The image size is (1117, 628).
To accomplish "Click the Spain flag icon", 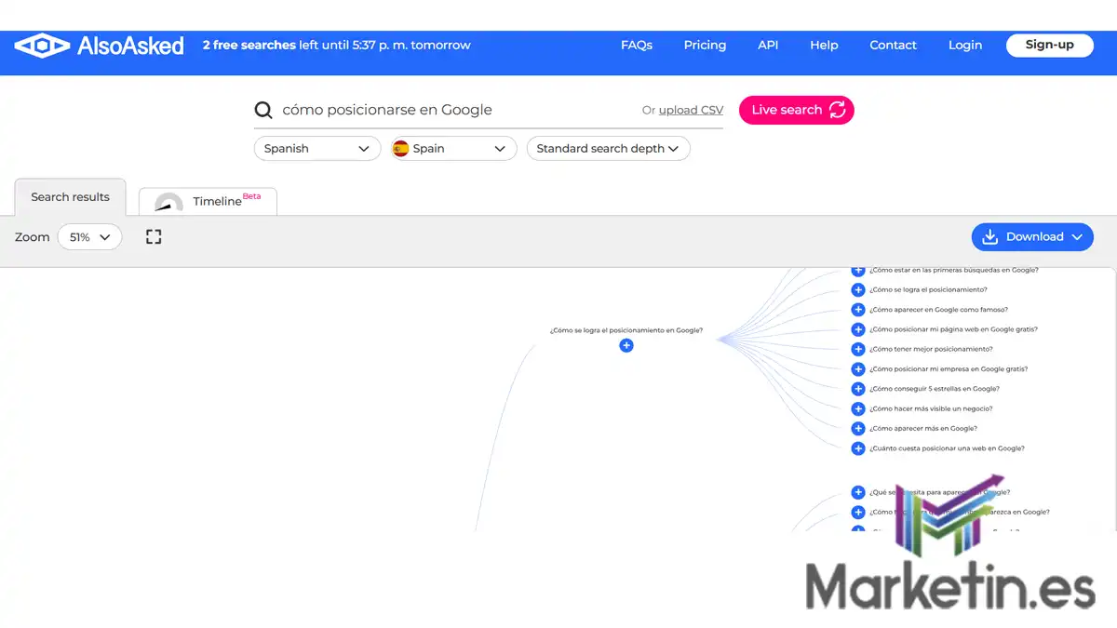I will (x=401, y=148).
